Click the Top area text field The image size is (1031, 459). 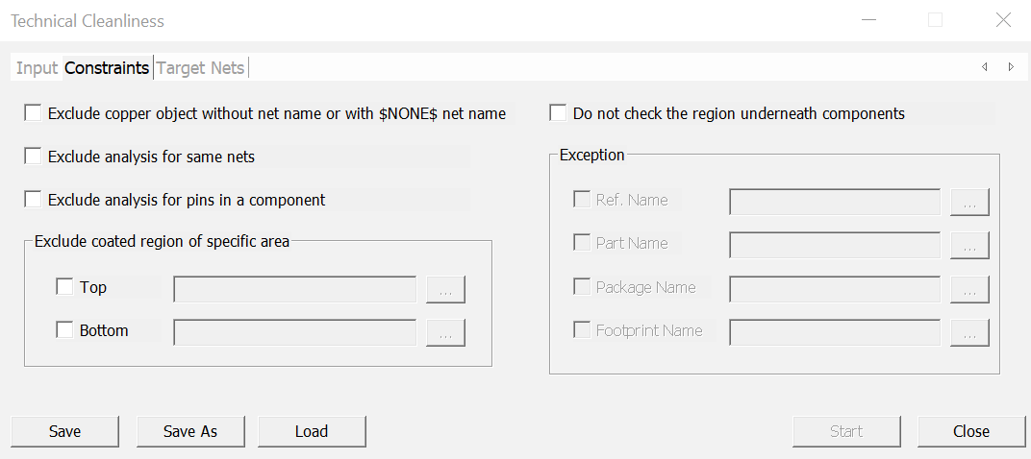coord(294,288)
